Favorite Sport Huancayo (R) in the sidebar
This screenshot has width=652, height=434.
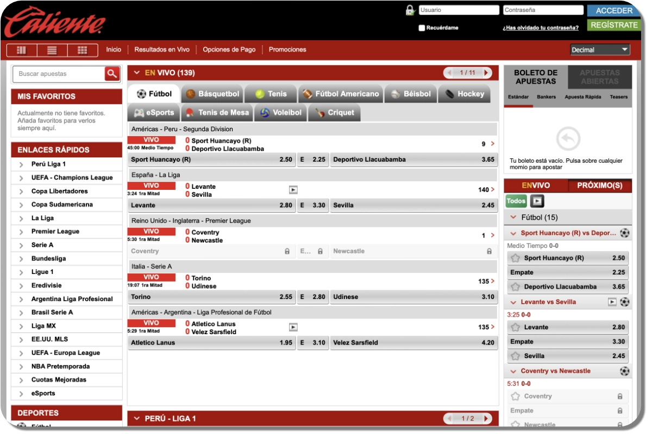tap(516, 258)
